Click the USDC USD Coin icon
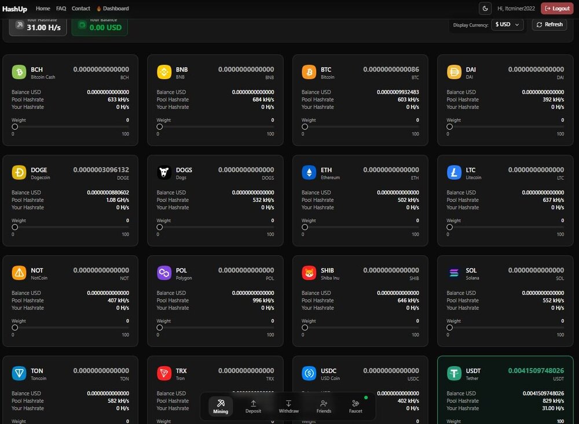Screen dimensions: 579x424 point(309,373)
